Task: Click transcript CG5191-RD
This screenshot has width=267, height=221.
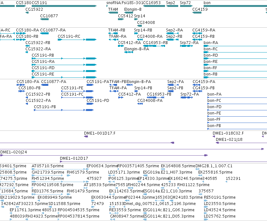Action: point(64,71)
